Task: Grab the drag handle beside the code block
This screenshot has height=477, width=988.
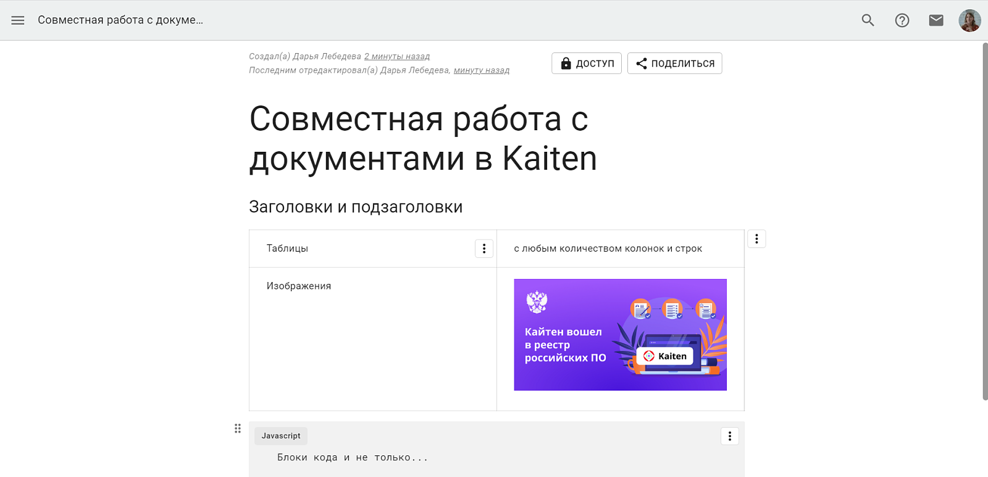Action: [238, 428]
